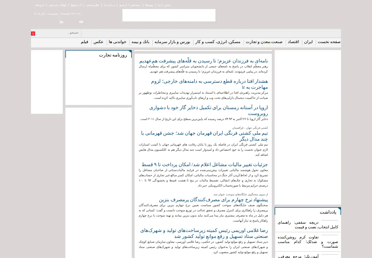Select خواندنی ها menu item
This screenshot has height=258, width=372.
[118, 42]
